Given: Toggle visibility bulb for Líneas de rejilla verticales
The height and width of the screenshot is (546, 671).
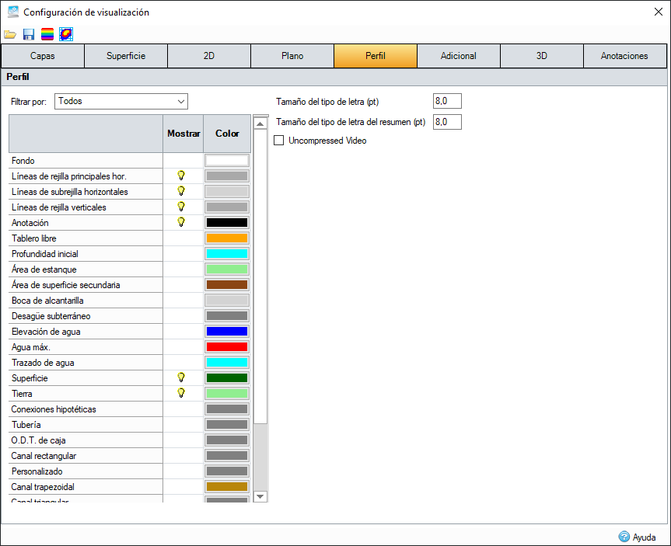Looking at the screenshot, I should pos(181,207).
